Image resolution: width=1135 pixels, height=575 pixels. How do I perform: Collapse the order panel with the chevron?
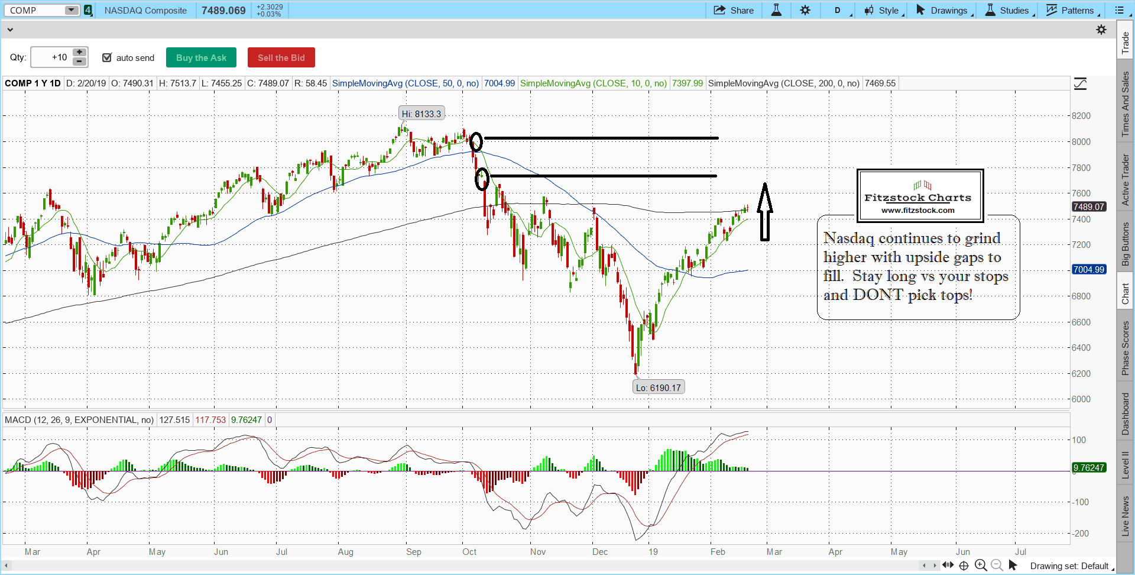click(10, 30)
